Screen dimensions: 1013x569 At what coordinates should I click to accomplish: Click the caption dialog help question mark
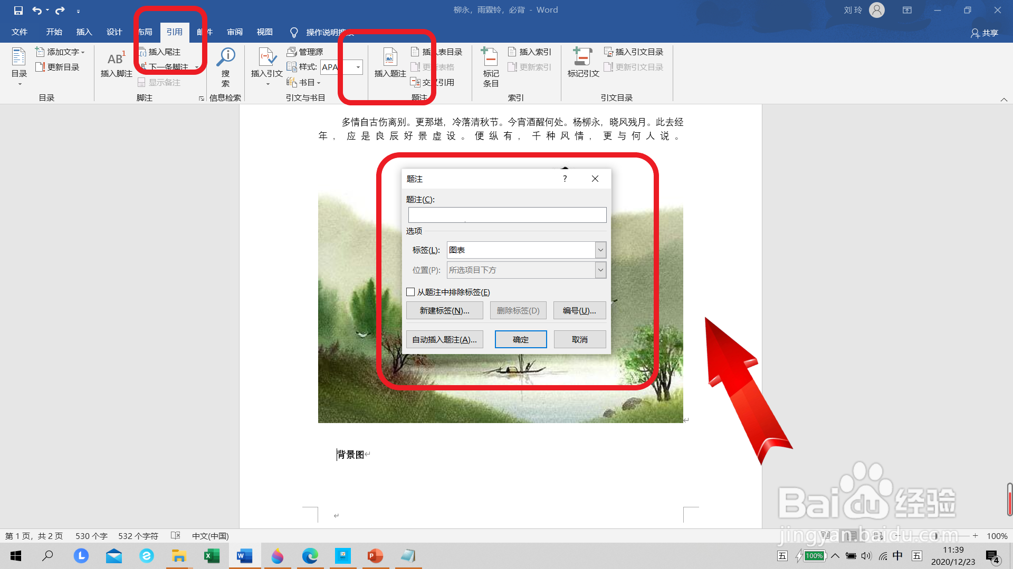click(x=565, y=179)
